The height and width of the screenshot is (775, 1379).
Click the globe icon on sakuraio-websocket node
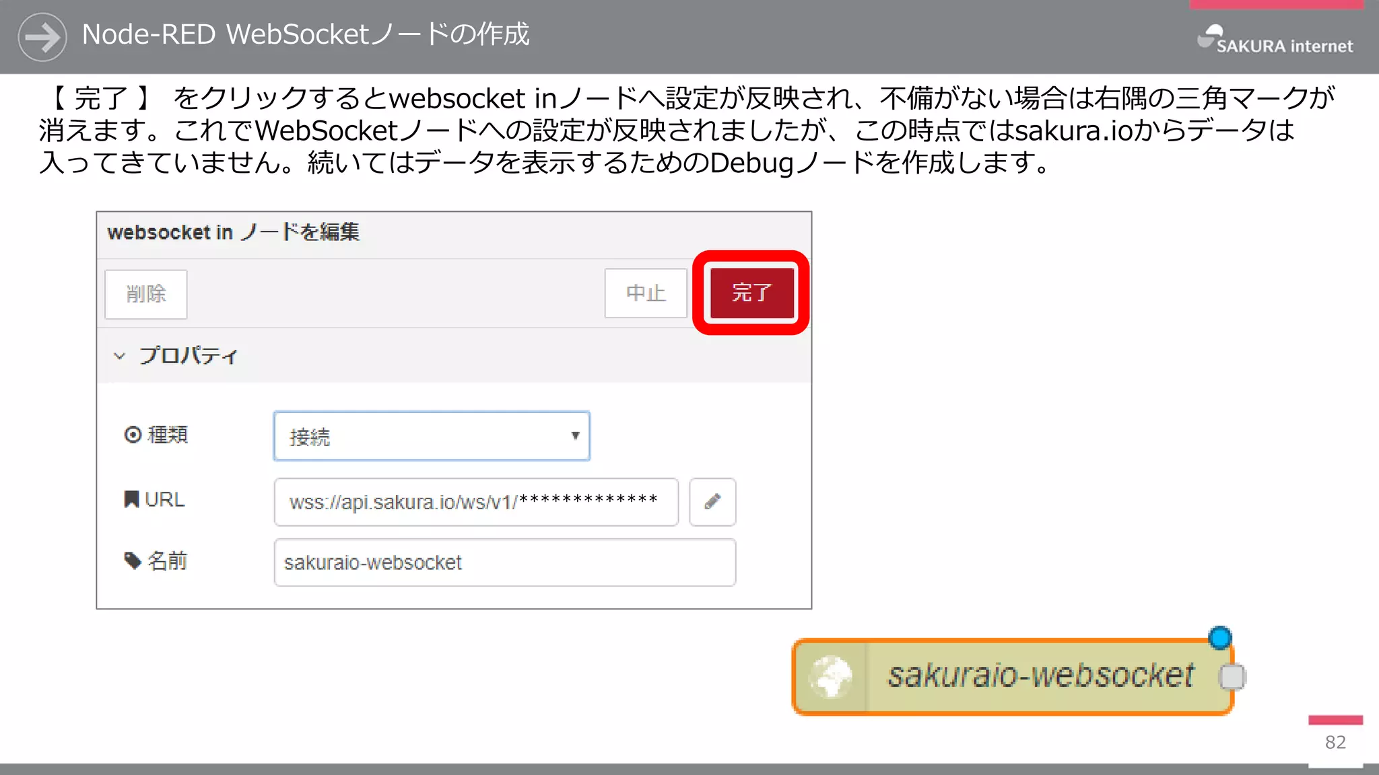[x=830, y=676]
